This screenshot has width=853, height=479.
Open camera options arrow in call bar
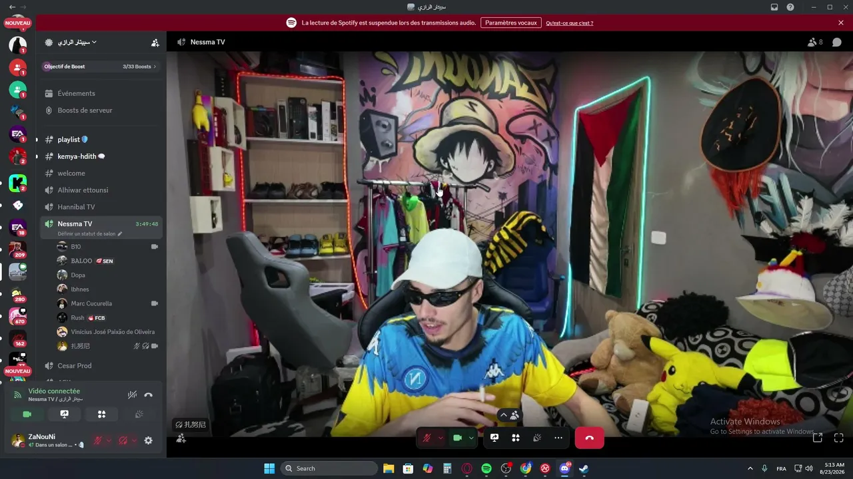click(x=471, y=438)
